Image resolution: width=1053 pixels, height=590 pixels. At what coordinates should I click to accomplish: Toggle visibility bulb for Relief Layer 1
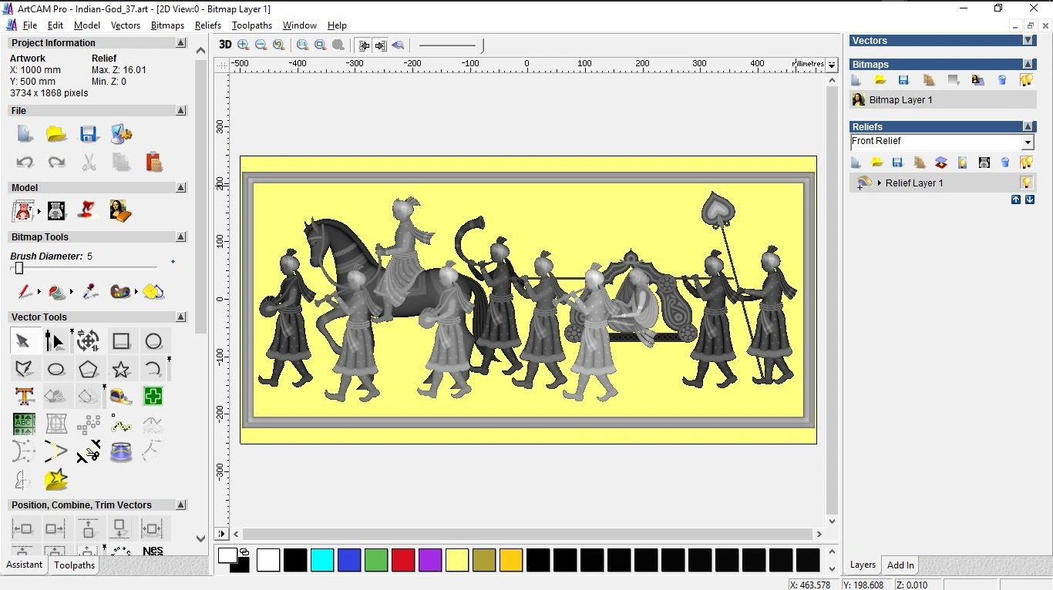tap(1026, 183)
